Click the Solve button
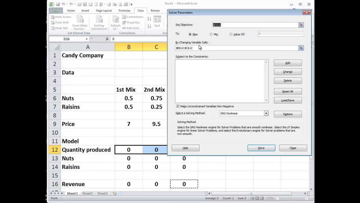360x203 pixels. (261, 148)
